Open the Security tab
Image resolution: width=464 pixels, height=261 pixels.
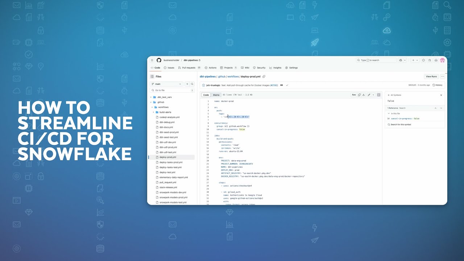(x=259, y=68)
